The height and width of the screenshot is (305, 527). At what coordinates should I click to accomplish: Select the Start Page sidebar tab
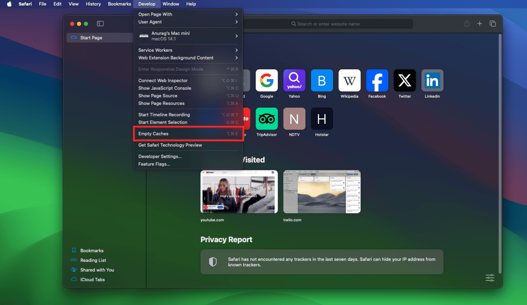tap(100, 38)
